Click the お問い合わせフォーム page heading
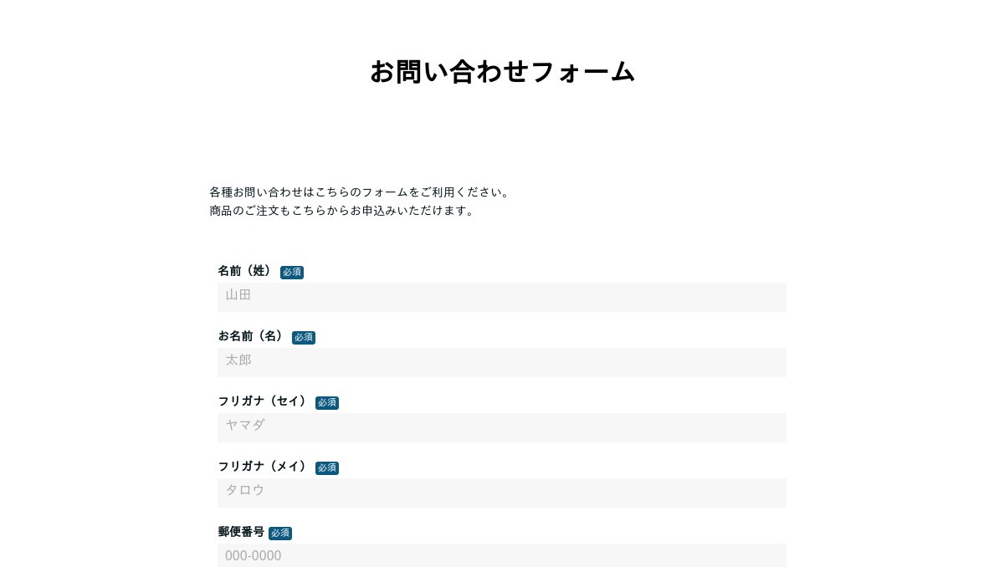The height and width of the screenshot is (567, 1004). tap(502, 72)
